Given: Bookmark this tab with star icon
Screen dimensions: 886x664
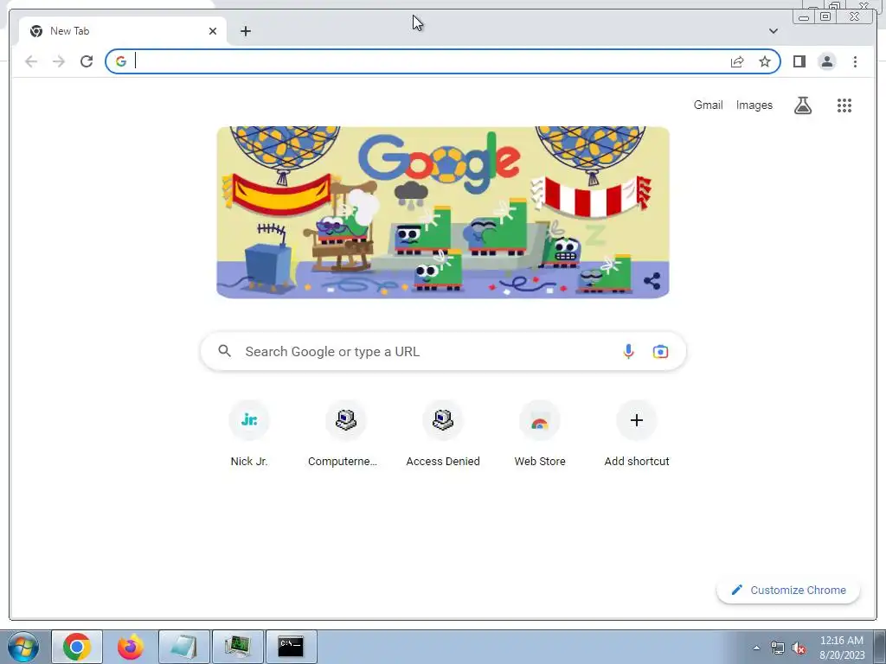Looking at the screenshot, I should [x=765, y=61].
